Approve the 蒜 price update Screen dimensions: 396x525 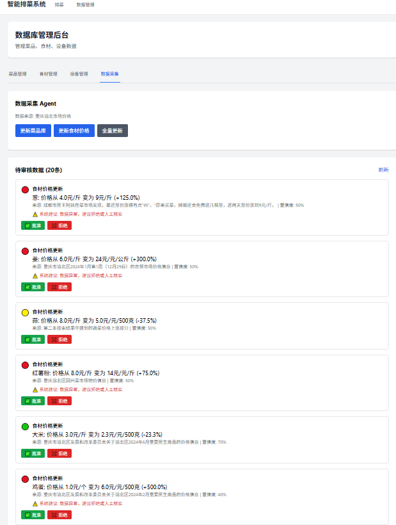[33, 339]
